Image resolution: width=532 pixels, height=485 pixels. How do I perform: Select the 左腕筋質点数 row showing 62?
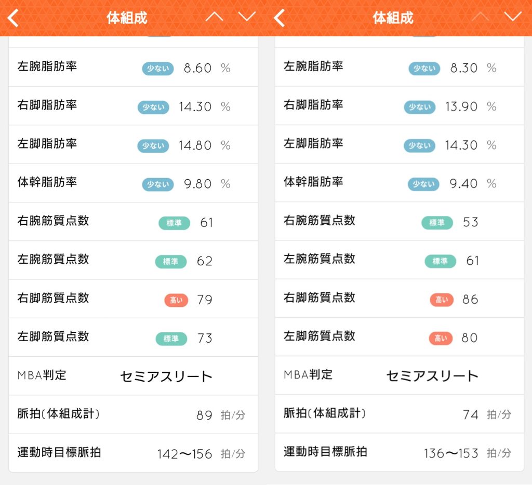point(133,261)
